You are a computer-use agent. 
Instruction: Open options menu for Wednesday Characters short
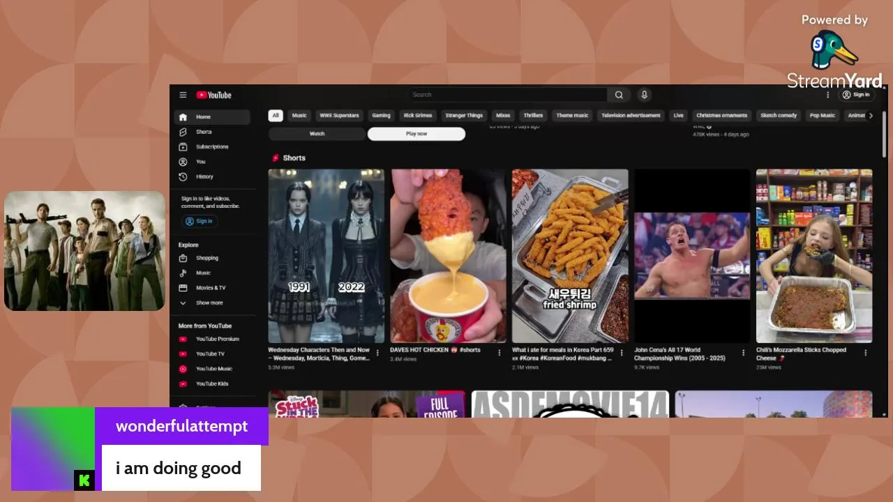377,353
